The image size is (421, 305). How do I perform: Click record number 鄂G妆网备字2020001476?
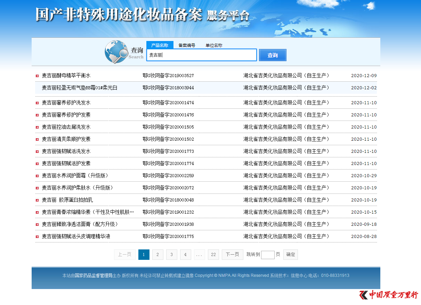tap(168, 115)
